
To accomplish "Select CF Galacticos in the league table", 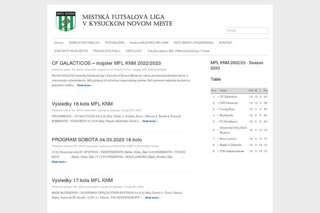I will point(228,97).
